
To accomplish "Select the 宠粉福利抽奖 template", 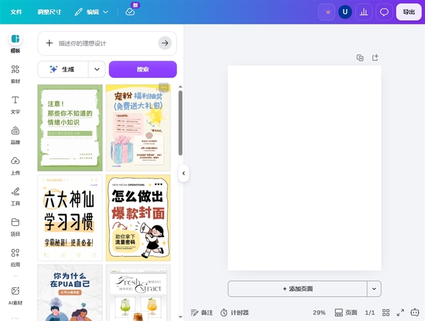I will (x=138, y=127).
